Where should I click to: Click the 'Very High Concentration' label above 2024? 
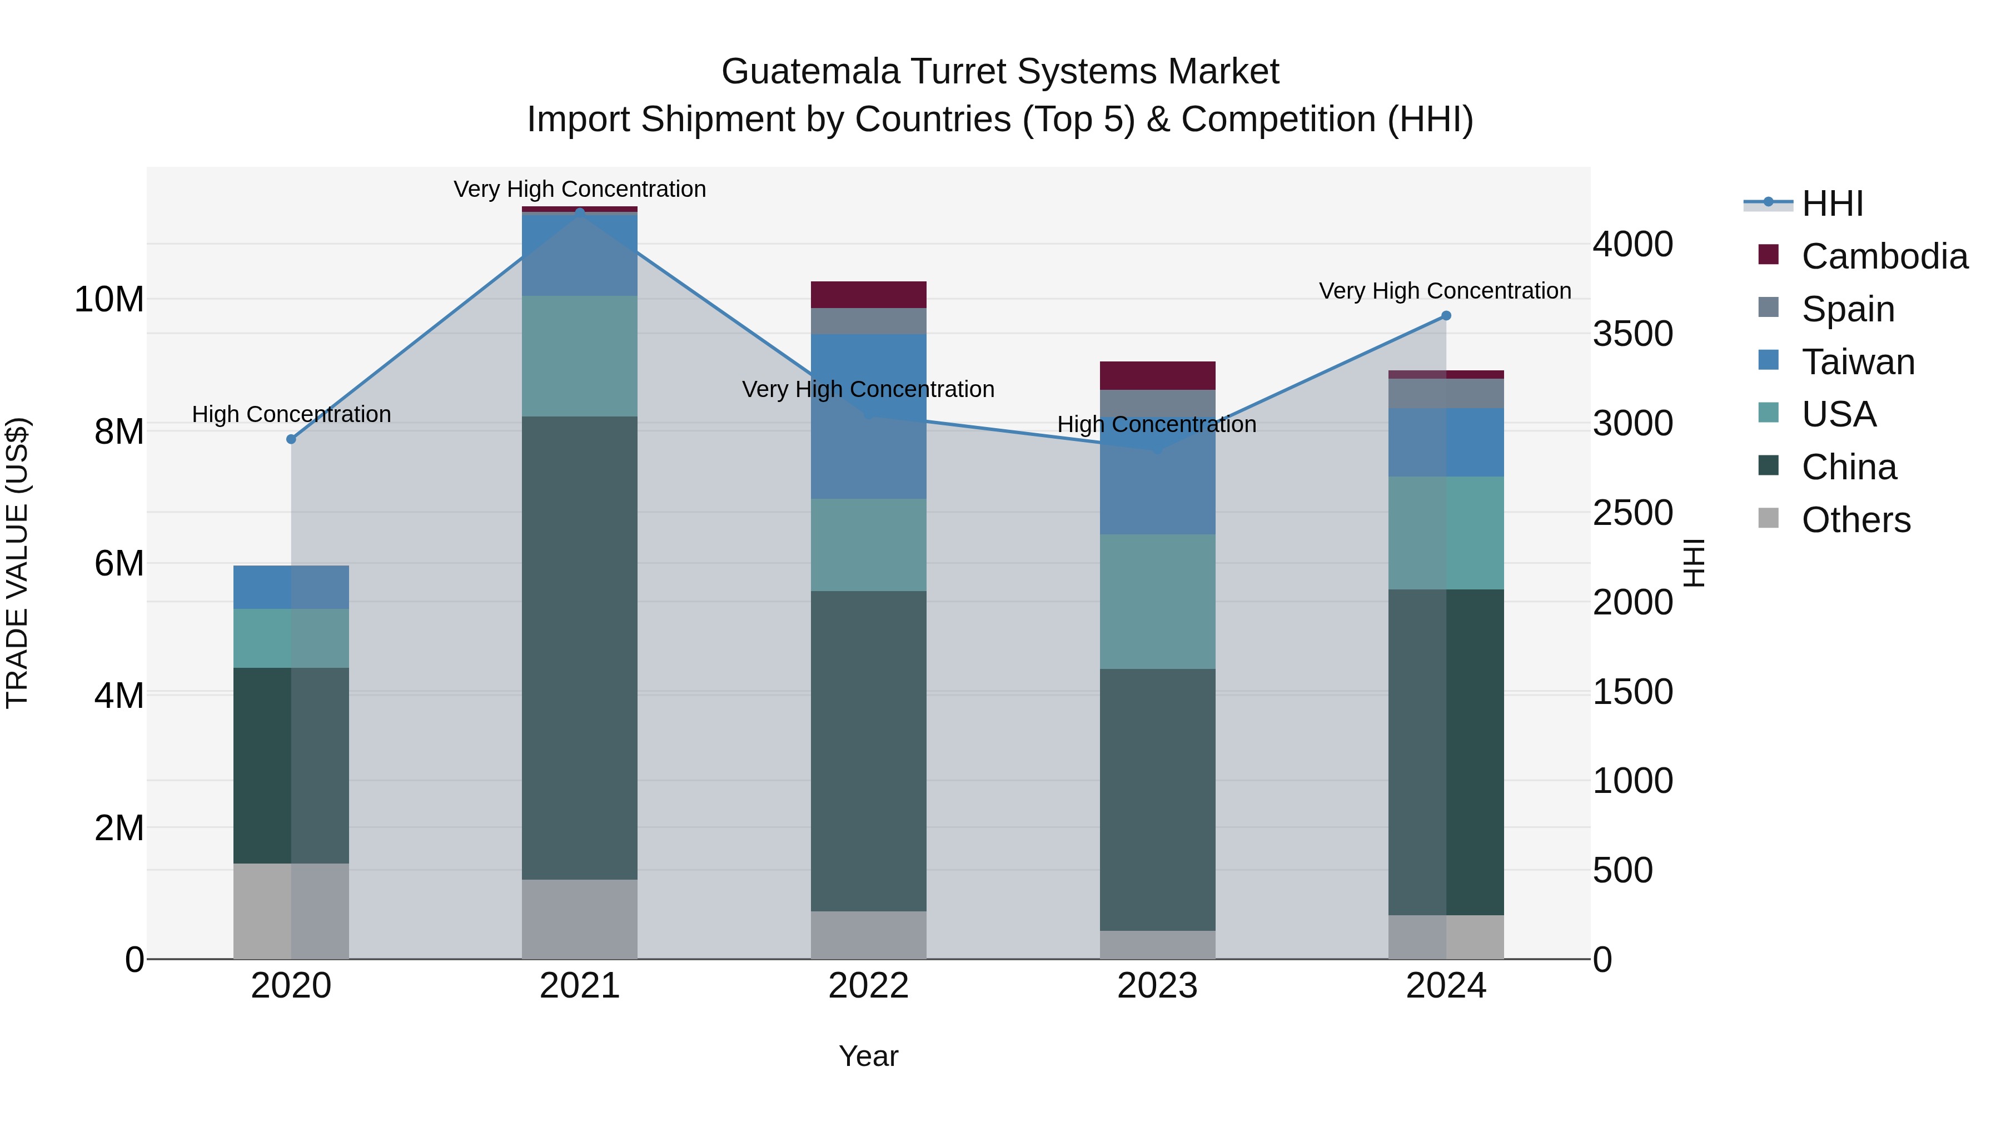1445,291
